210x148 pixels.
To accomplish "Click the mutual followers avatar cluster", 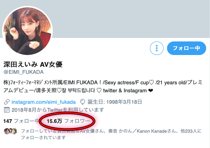I will [10, 131].
